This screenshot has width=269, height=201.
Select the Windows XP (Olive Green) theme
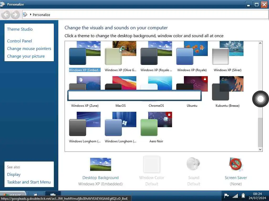[x=120, y=53]
